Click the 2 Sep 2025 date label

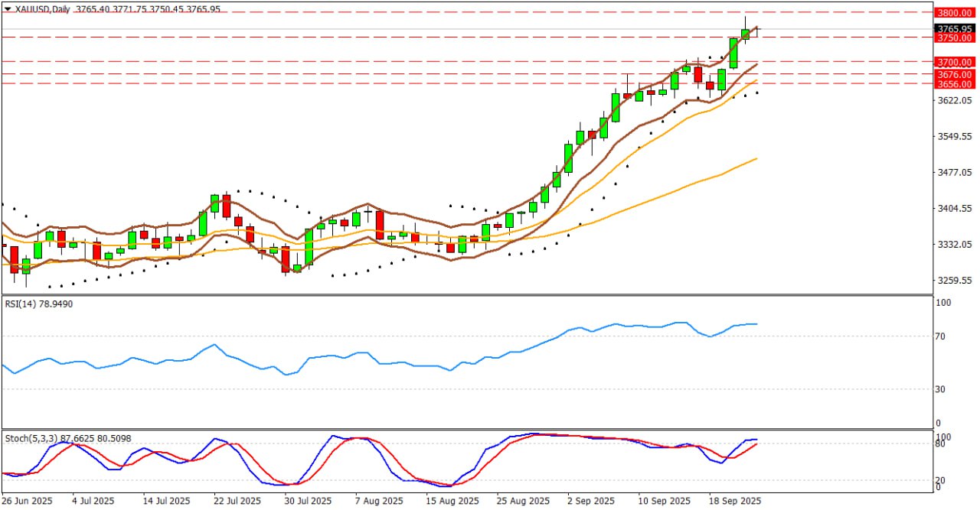(592, 501)
